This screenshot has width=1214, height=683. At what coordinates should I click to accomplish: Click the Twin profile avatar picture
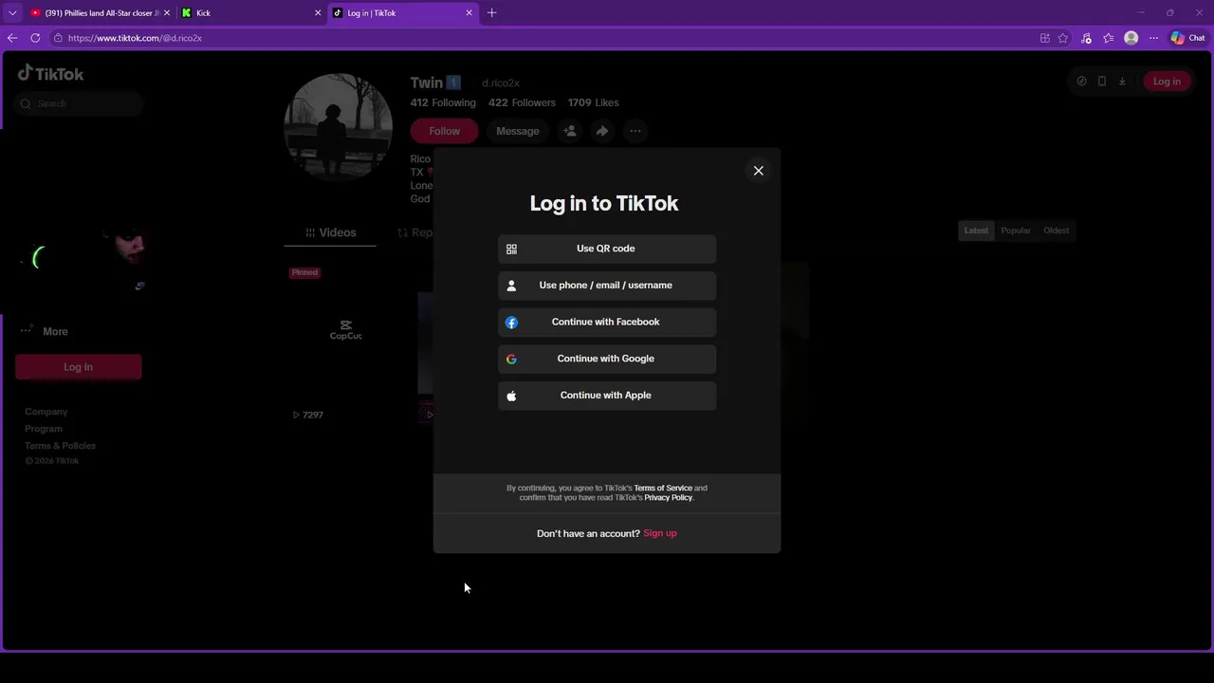pos(339,127)
